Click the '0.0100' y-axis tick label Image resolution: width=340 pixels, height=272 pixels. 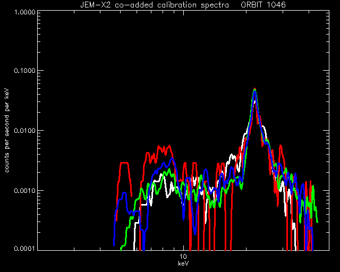pos(24,131)
